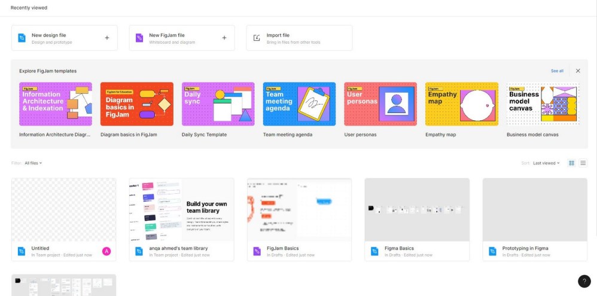Click 'anqa ahmed's team library' file name
Viewport: 597px width, 296px height.
[x=179, y=248]
